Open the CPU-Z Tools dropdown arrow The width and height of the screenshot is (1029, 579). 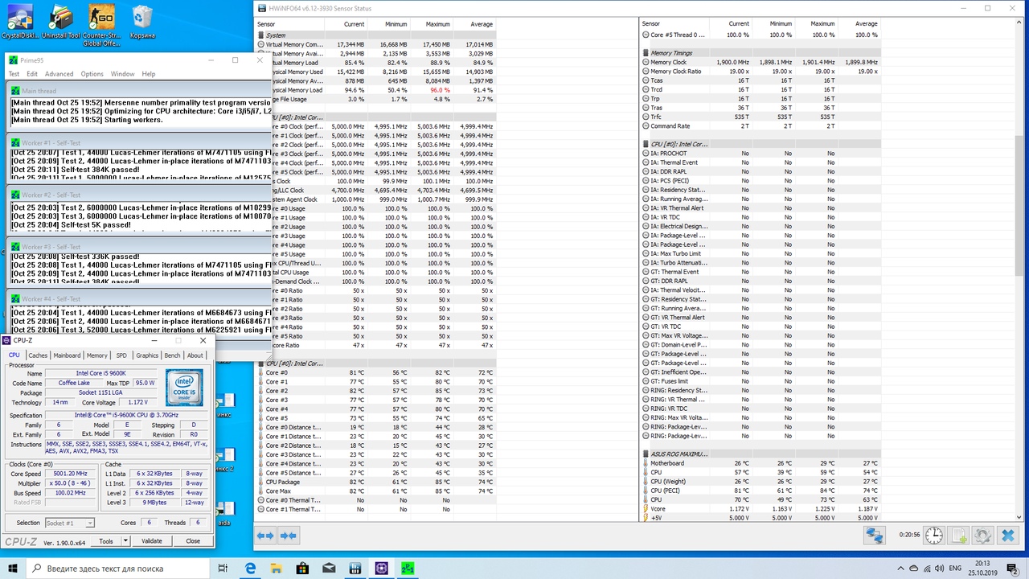click(x=125, y=541)
